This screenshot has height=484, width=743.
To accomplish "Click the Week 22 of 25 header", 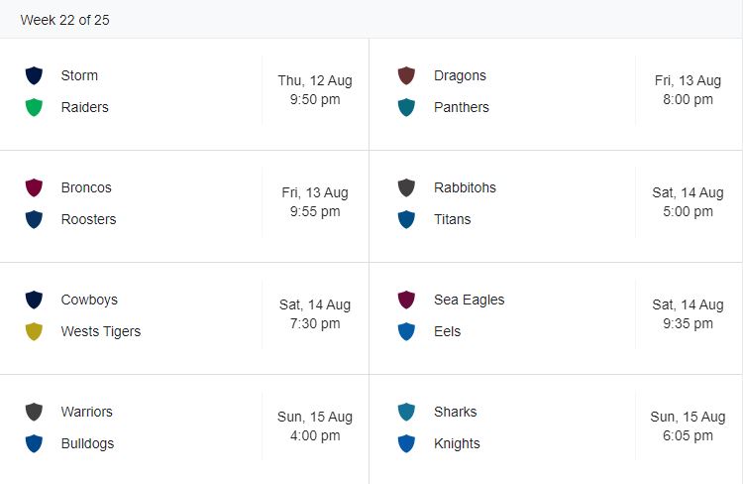I will pyautogui.click(x=64, y=20).
